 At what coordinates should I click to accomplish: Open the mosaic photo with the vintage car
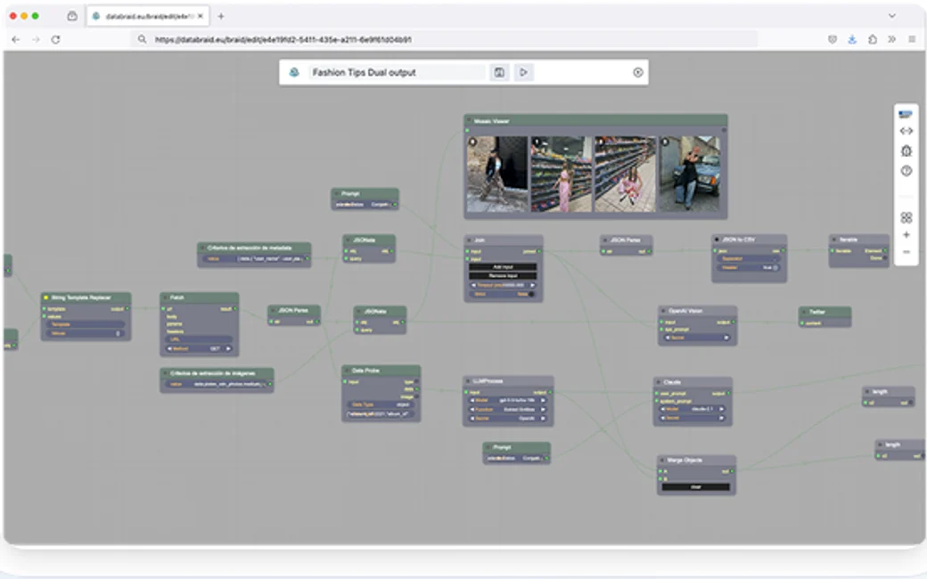[689, 174]
